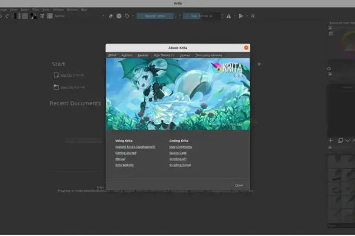
Task: Click the Krita splash artwork image
Action: (178, 94)
